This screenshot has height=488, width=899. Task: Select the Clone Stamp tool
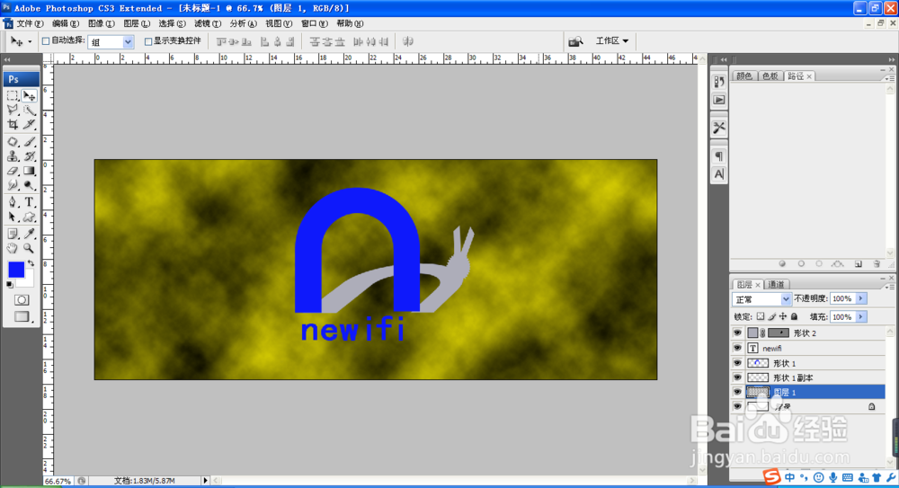(x=13, y=156)
